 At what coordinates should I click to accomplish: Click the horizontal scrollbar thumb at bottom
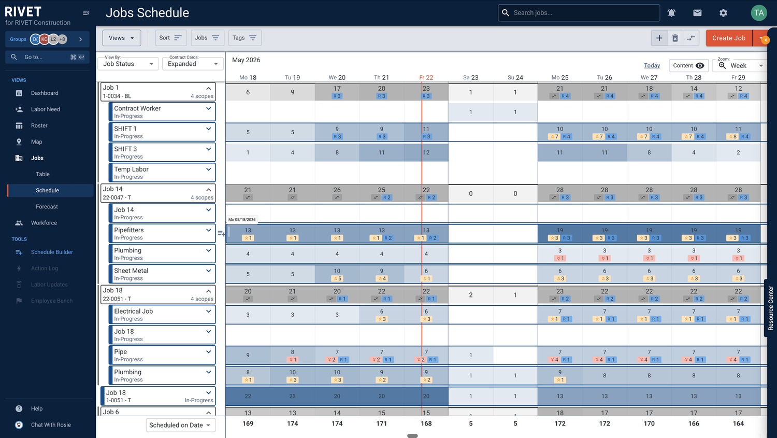point(412,436)
